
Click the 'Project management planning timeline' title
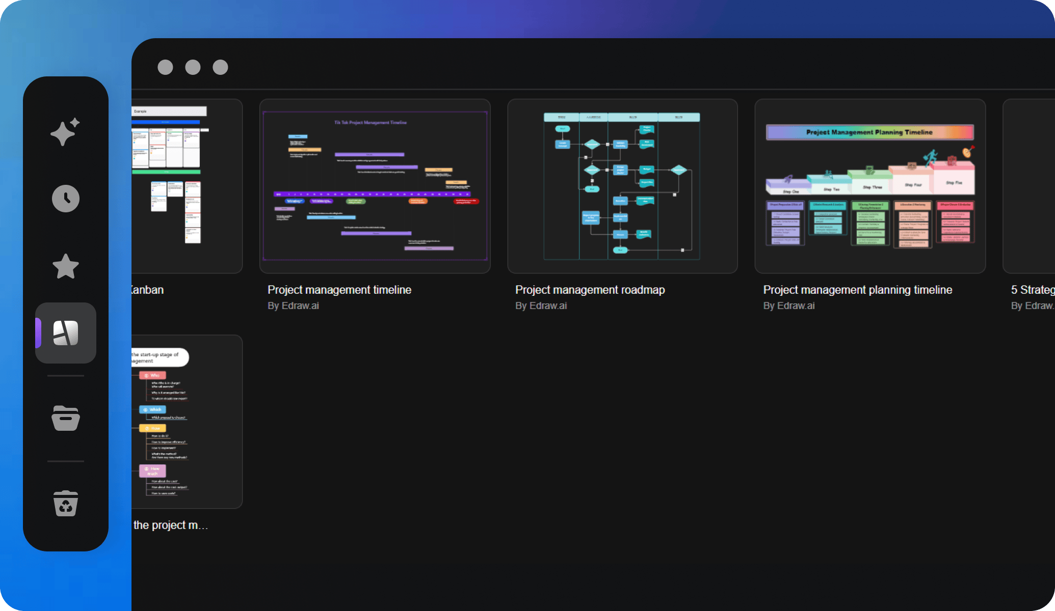click(x=858, y=290)
